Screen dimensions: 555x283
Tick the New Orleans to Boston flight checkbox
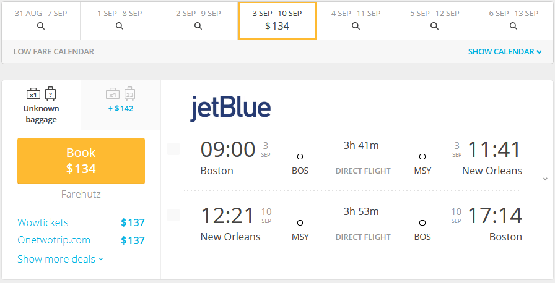coord(173,215)
